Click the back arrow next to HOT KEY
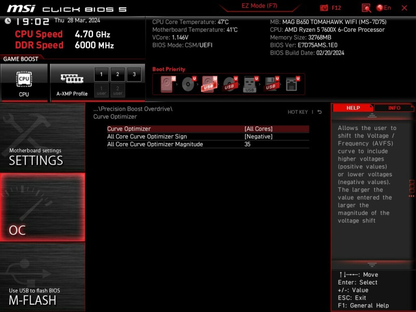Viewport: 416px width, 312px height. 319,112
